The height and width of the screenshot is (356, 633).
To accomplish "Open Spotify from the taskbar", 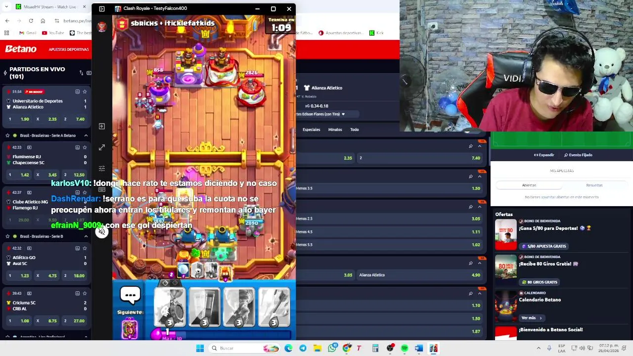I will tap(405, 348).
